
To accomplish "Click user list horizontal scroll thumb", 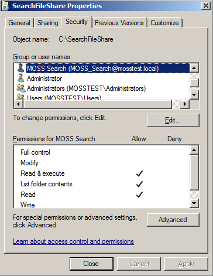I will click(97, 104).
